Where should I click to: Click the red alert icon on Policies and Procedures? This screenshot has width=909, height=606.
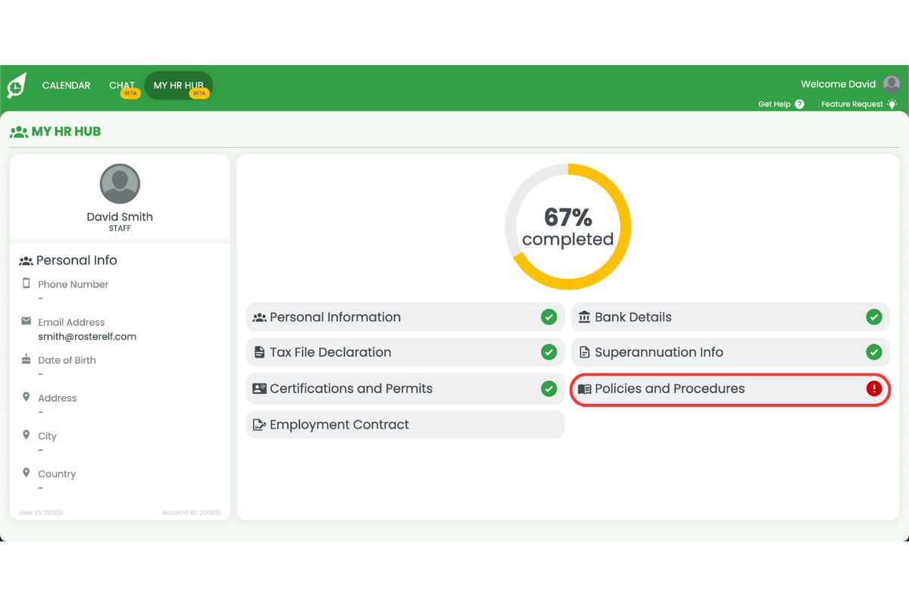point(874,389)
